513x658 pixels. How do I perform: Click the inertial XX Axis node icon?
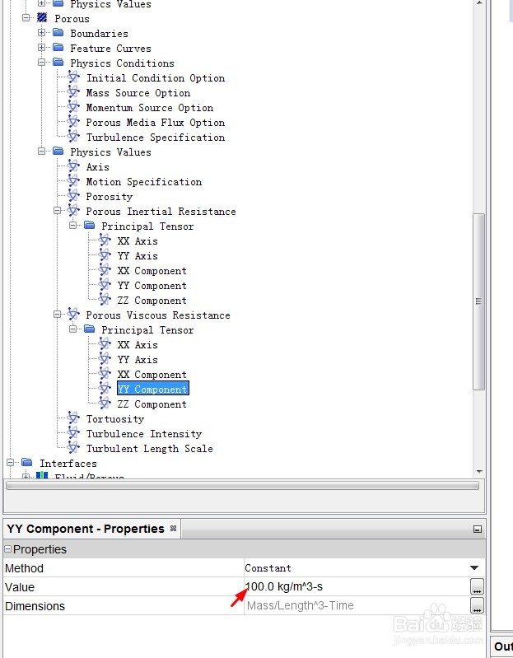(105, 240)
